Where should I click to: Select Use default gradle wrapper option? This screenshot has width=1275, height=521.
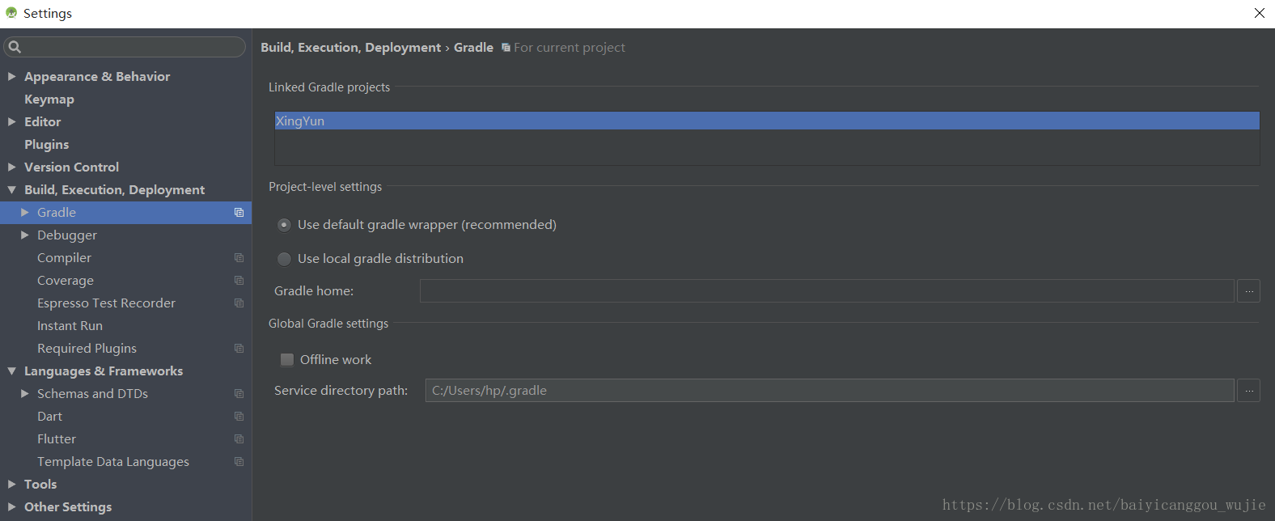coord(284,225)
